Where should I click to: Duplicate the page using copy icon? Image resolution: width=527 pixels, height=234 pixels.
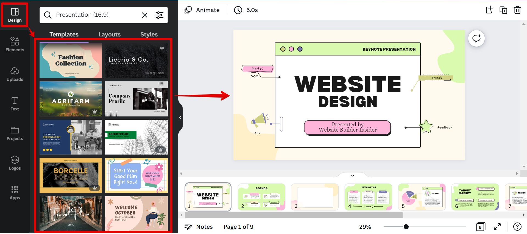[x=503, y=10]
